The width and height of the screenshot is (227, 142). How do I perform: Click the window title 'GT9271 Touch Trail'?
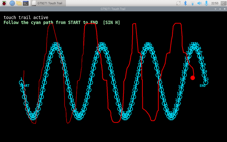click(113, 9)
